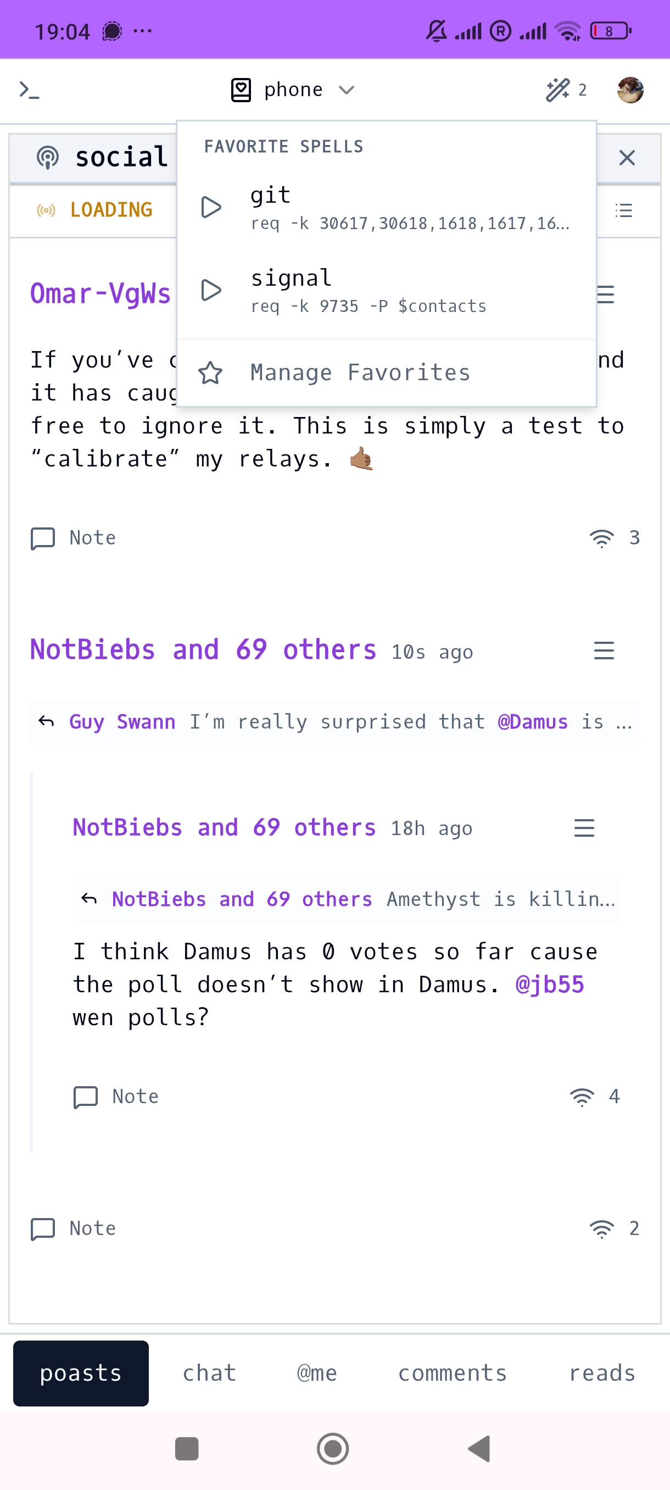Open hamburger menu on the 10s ago post
Image resolution: width=670 pixels, height=1490 pixels.
click(604, 651)
